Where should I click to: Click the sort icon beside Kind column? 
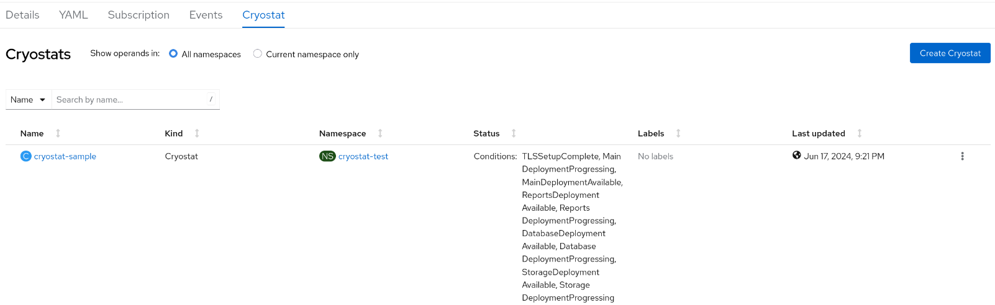click(197, 133)
